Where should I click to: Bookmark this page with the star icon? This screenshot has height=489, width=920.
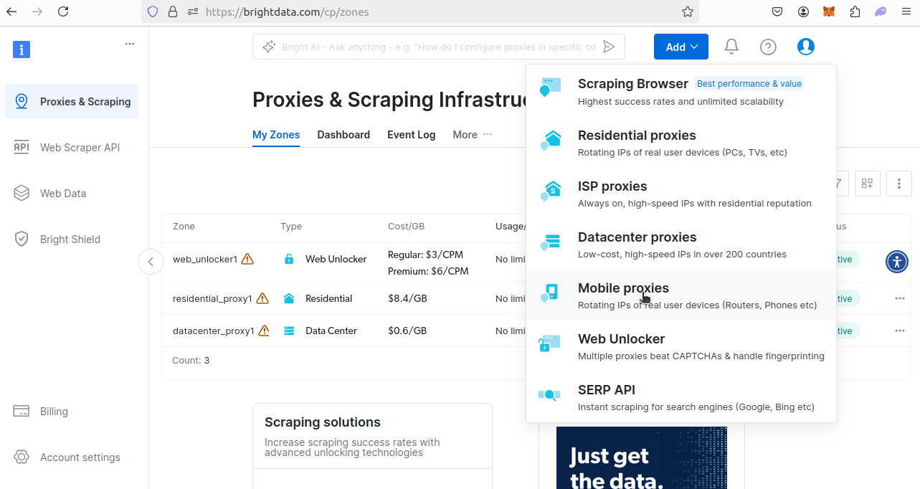pyautogui.click(x=687, y=11)
